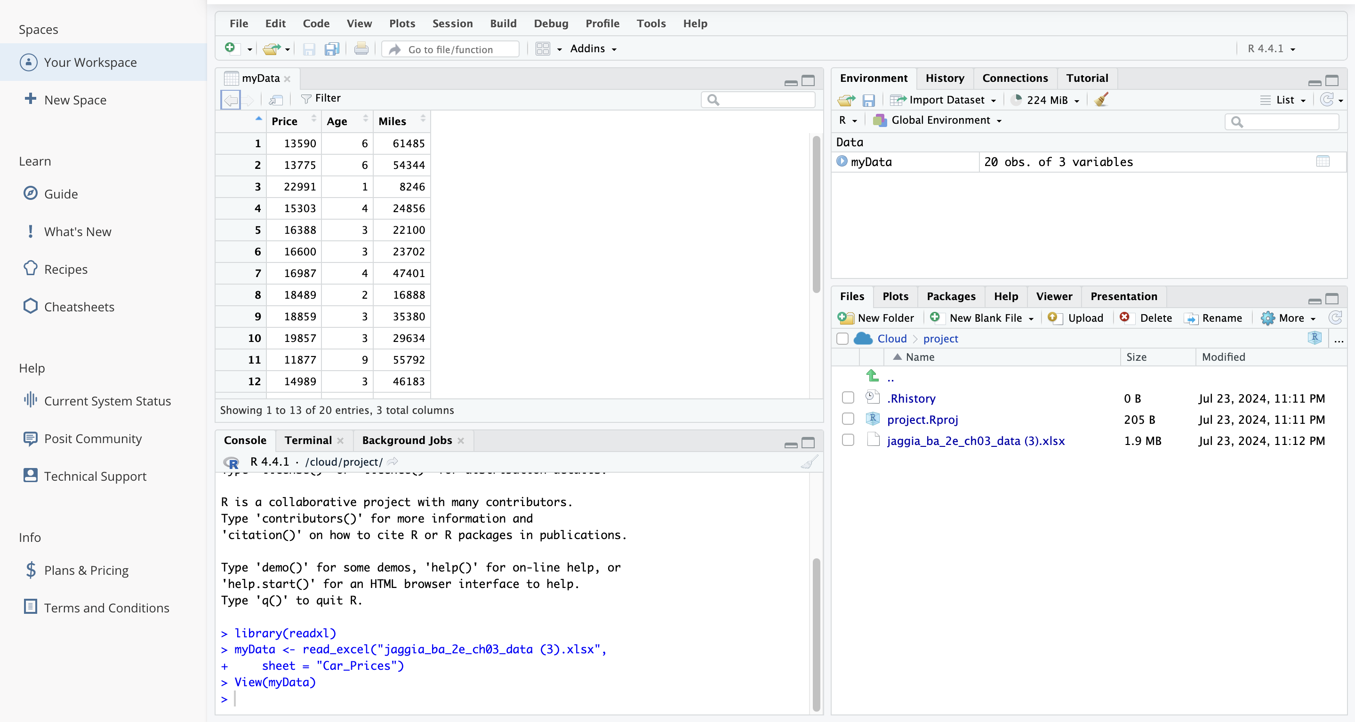This screenshot has width=1355, height=722.
Task: Click the clear console broom icon
Action: click(x=809, y=462)
